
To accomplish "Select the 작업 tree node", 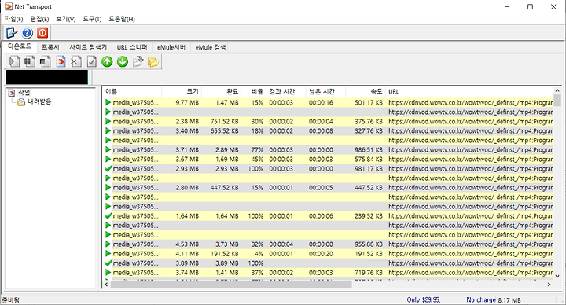I will point(24,93).
